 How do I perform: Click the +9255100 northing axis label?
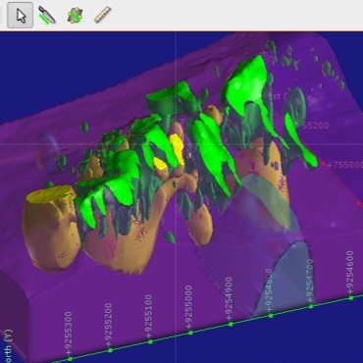pyautogui.click(x=148, y=317)
